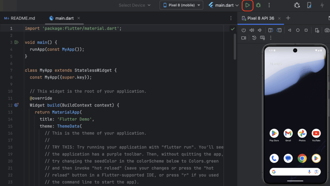Tap the microphone icon in Google search bar
The width and height of the screenshot is (330, 186).
[x=309, y=172]
